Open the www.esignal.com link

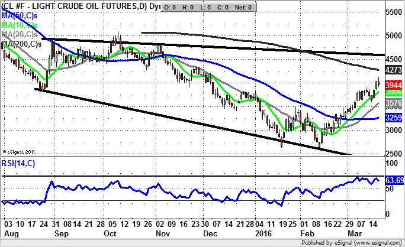coord(369,242)
